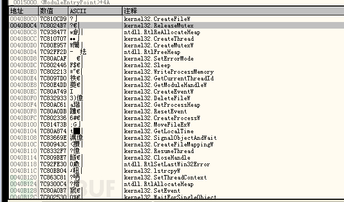The height and width of the screenshot is (202, 344).
Task: Select kernel32.GetCurrentThreadId comment
Action: 169,78
